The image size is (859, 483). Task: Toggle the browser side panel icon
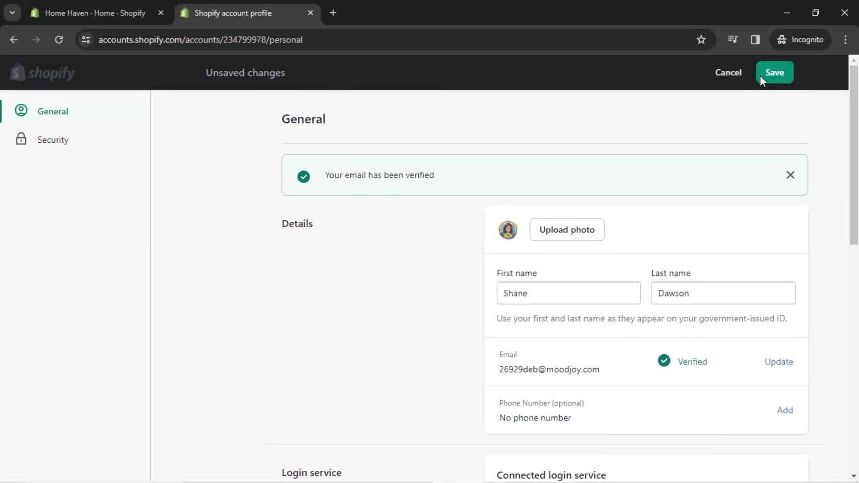point(755,40)
